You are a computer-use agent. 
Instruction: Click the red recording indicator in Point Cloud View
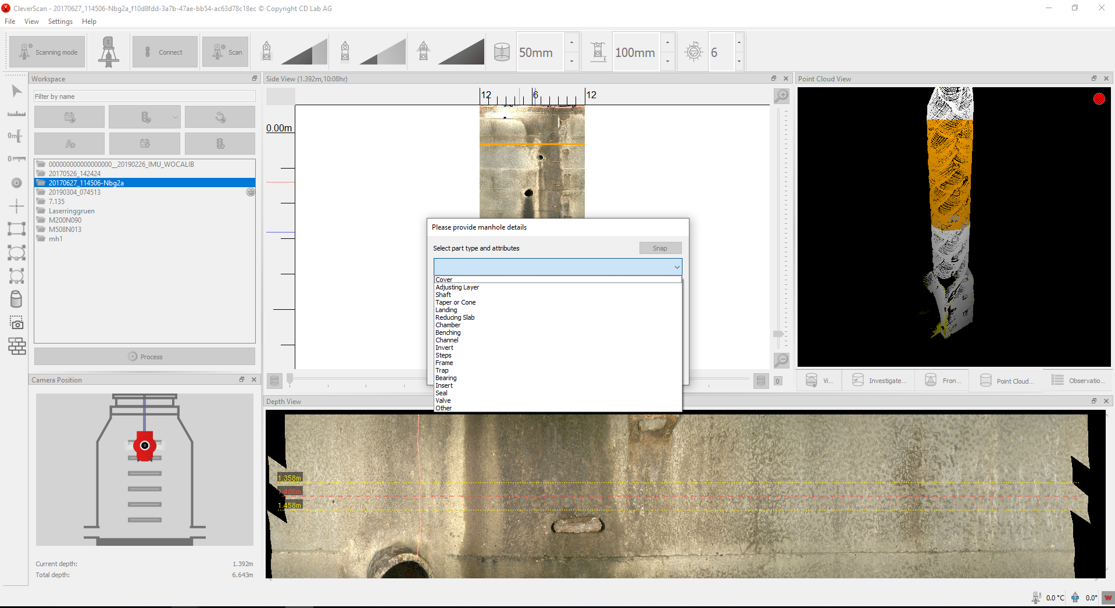point(1098,99)
